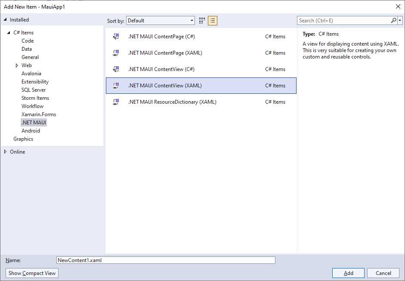The image size is (405, 281).
Task: Activate the Small Icons list view
Action: pyautogui.click(x=212, y=20)
